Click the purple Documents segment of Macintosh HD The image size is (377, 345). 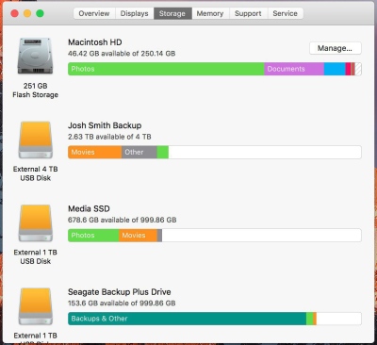coord(294,69)
